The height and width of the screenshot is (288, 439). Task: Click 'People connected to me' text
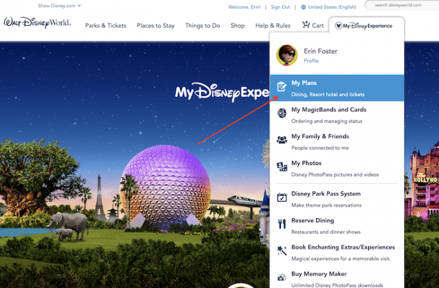(320, 147)
